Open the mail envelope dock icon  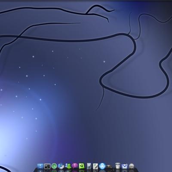point(124,166)
